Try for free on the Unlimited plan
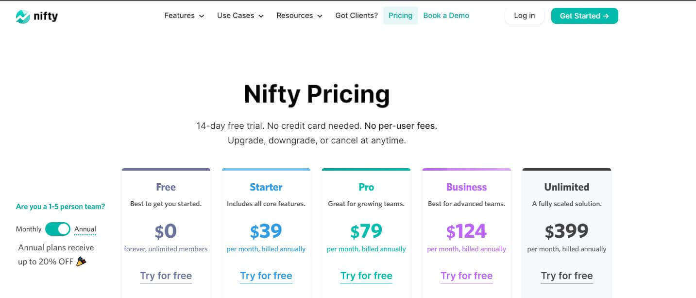The image size is (696, 298). tap(566, 275)
